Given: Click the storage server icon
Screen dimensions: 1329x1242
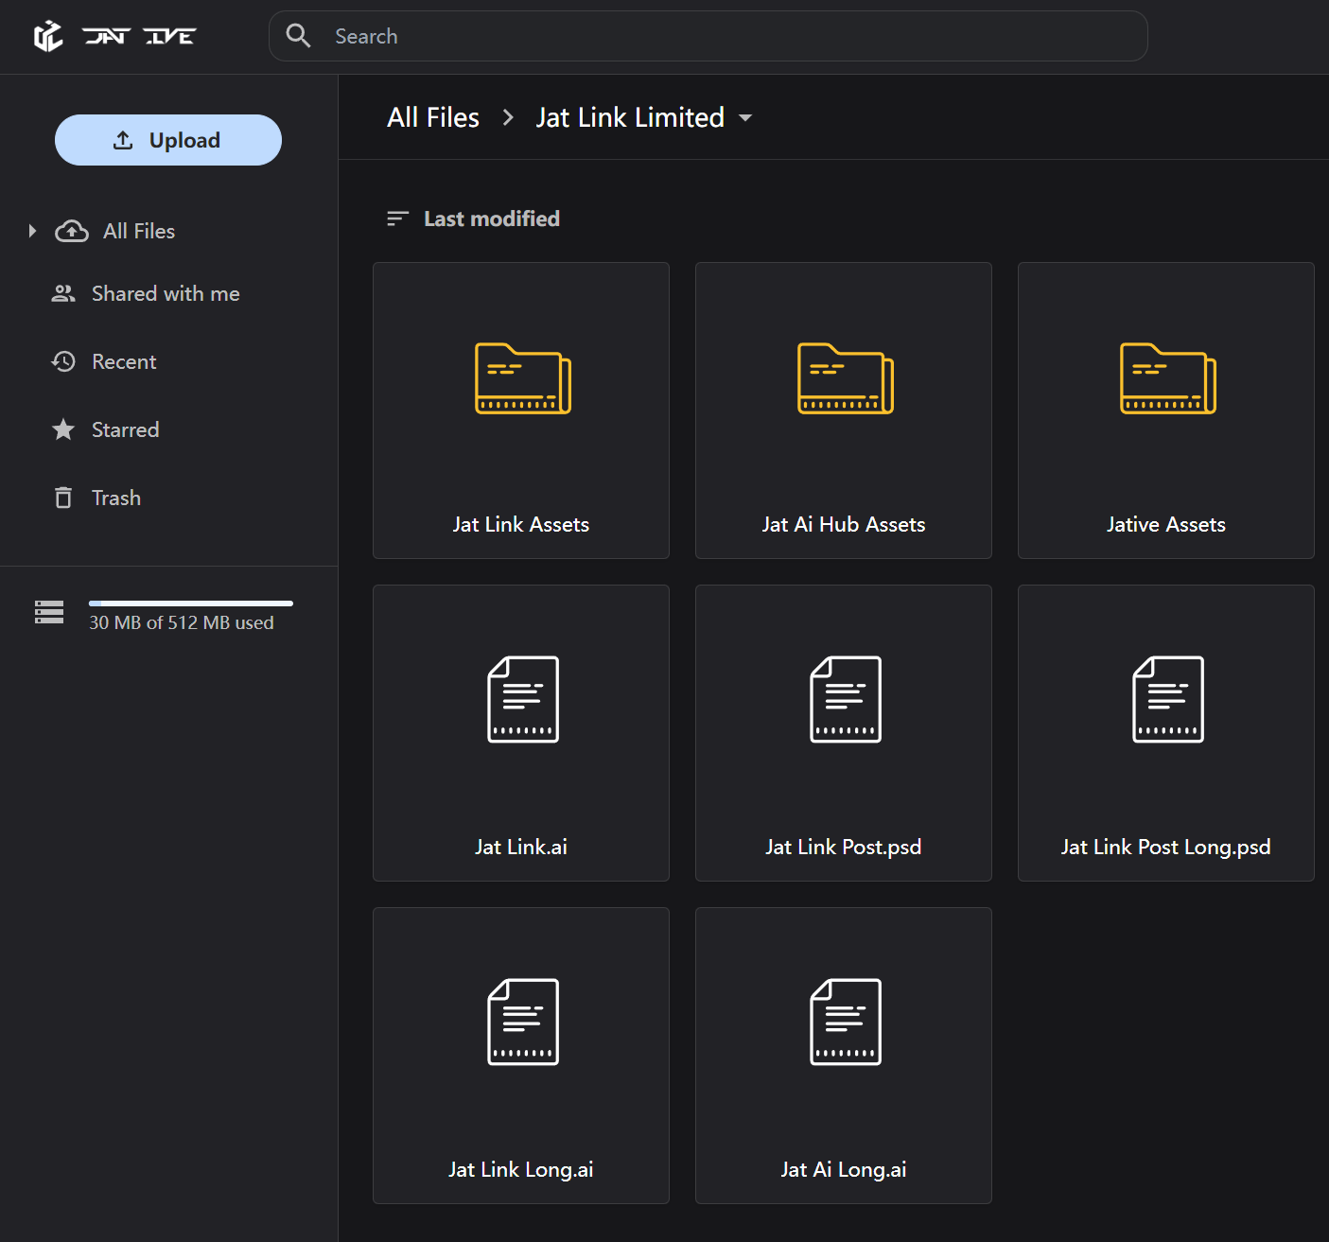Looking at the screenshot, I should point(49,612).
